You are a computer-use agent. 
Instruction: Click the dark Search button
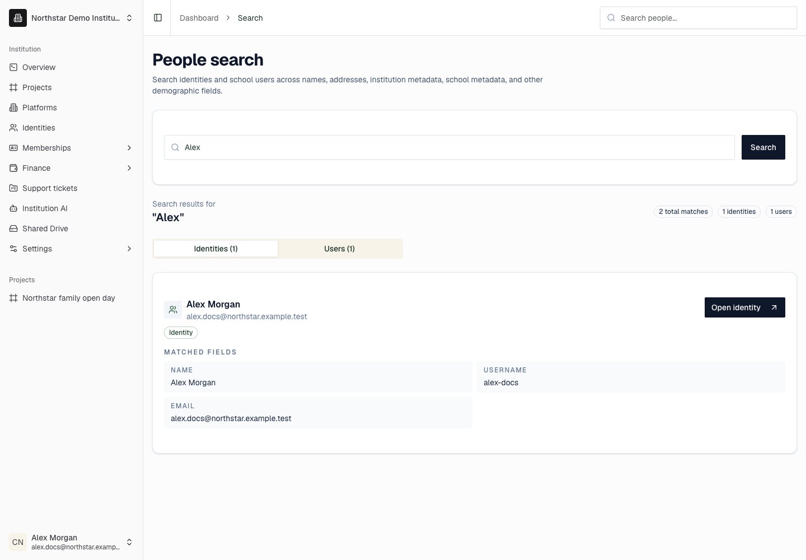pyautogui.click(x=763, y=147)
